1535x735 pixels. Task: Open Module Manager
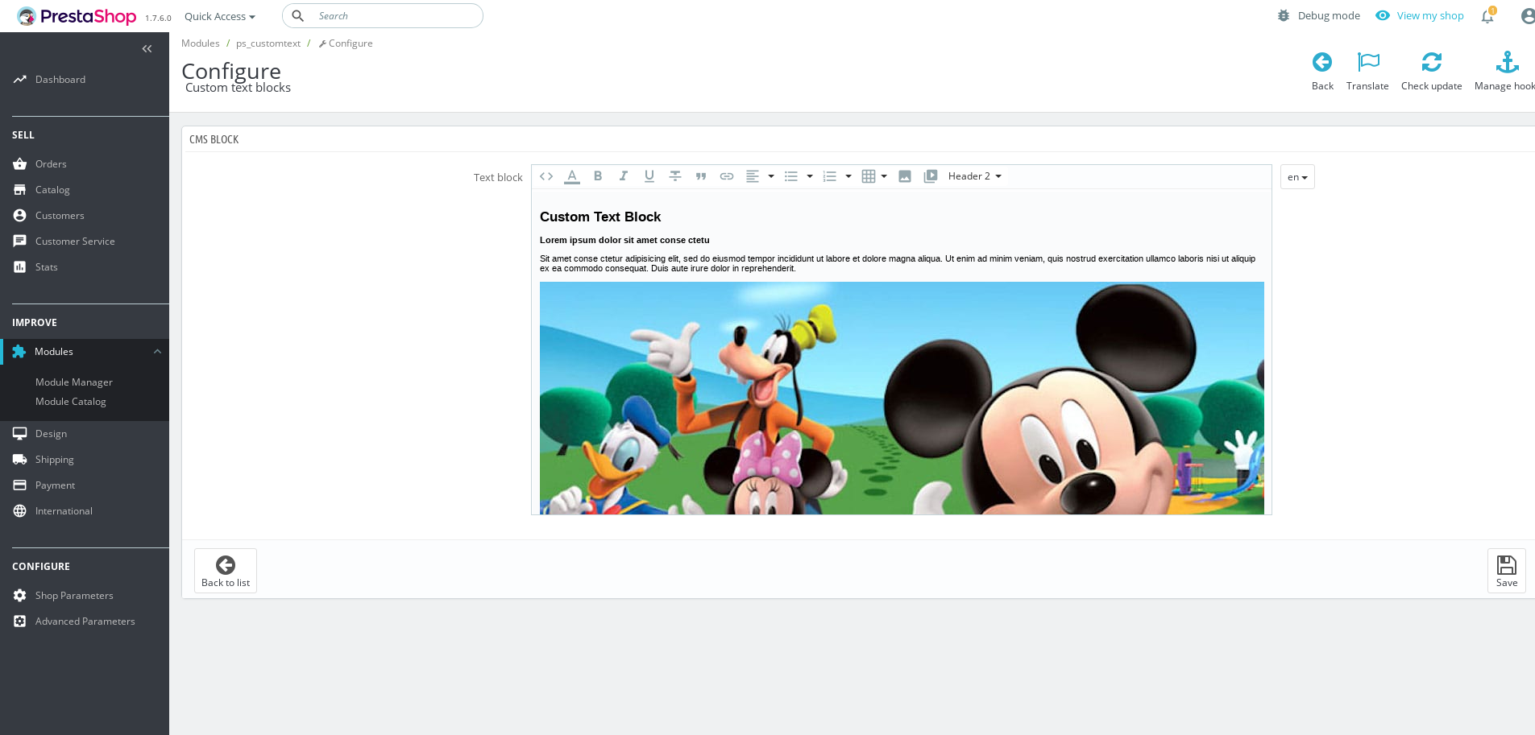[x=74, y=382]
